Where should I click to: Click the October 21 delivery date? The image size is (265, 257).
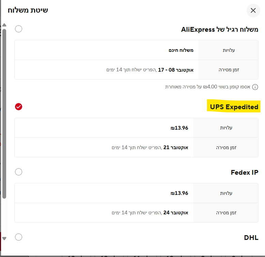coord(176,147)
